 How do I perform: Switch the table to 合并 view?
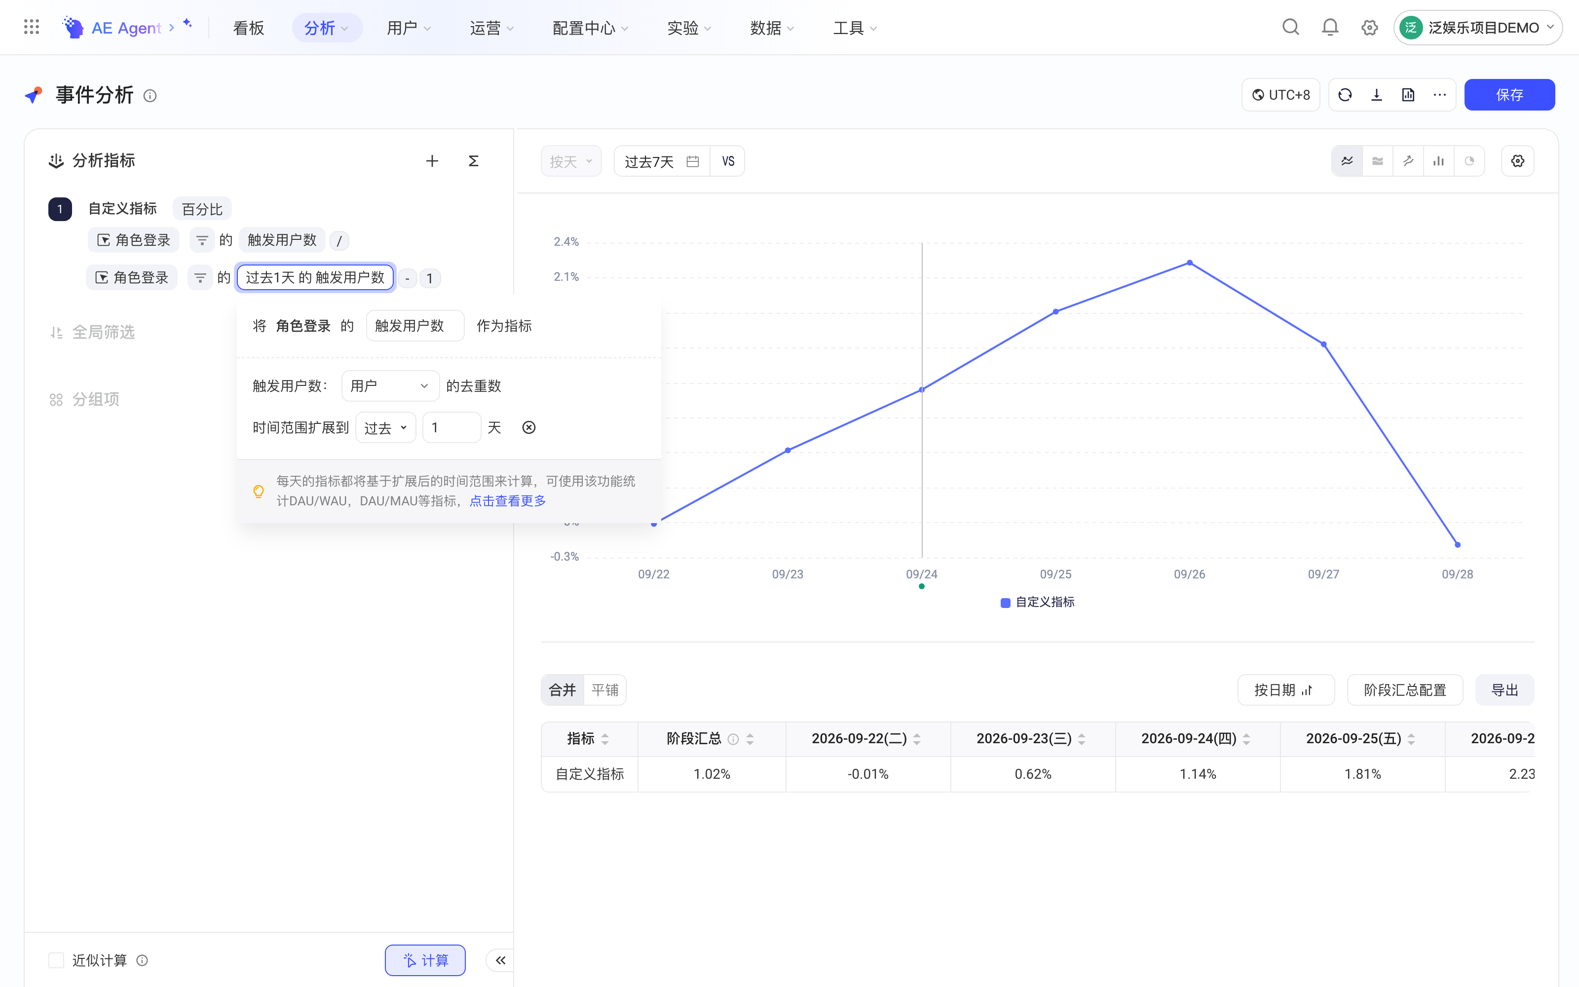(563, 690)
